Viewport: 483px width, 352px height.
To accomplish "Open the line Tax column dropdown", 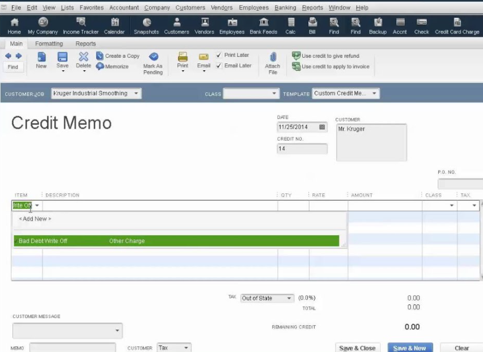I will tap(474, 205).
